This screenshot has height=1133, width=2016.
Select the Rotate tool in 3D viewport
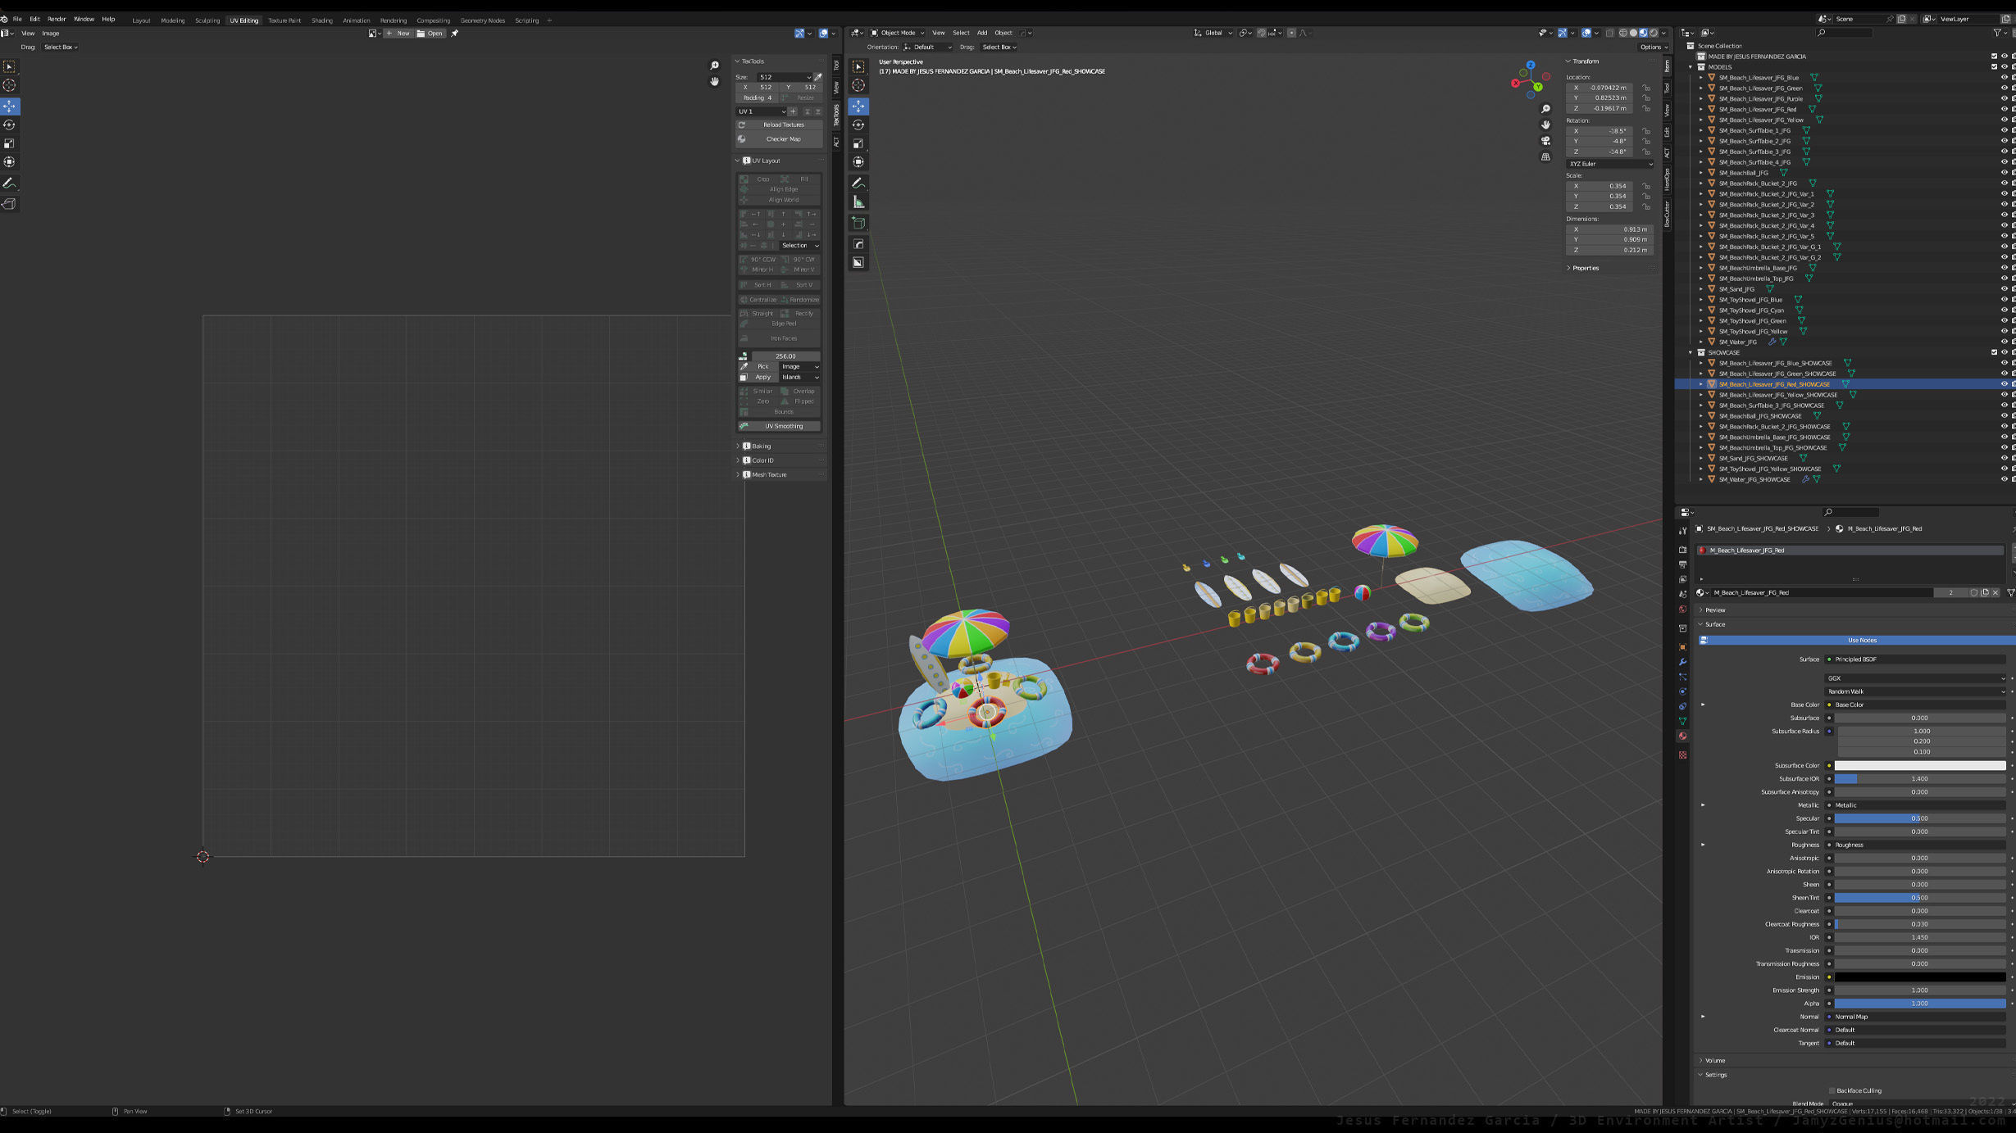pyautogui.click(x=858, y=125)
